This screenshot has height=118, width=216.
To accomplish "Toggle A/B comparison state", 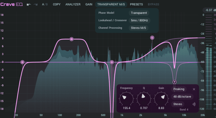I will coord(44,4).
